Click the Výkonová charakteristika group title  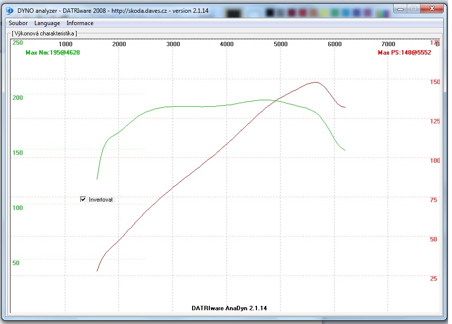(x=44, y=33)
